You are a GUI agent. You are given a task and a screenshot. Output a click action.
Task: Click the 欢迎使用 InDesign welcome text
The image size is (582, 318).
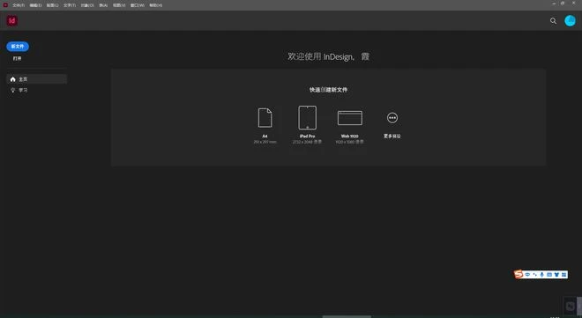coord(329,56)
